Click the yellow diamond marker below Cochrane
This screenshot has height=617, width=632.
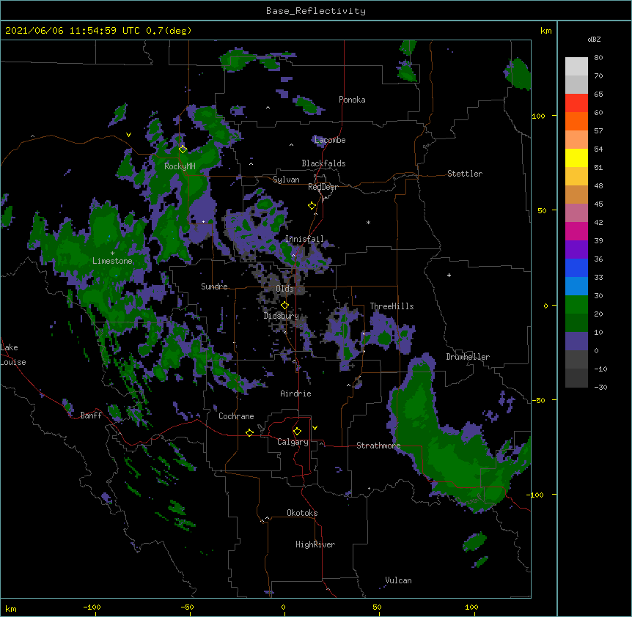(x=249, y=432)
